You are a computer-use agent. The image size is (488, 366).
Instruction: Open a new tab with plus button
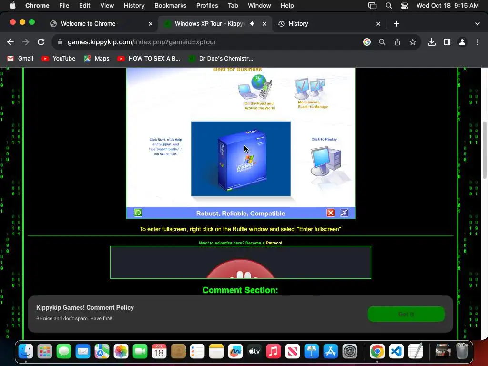click(x=396, y=24)
